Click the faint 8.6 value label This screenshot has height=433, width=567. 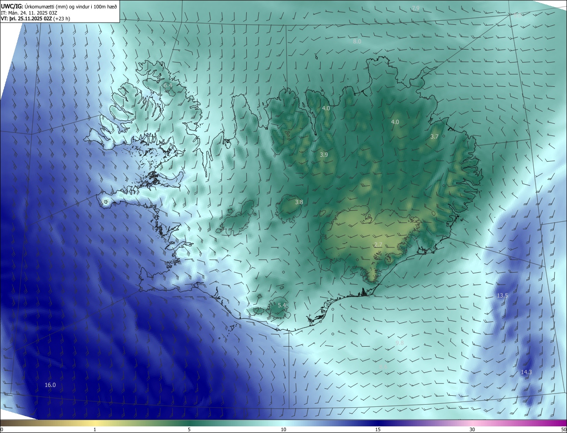[384, 367]
